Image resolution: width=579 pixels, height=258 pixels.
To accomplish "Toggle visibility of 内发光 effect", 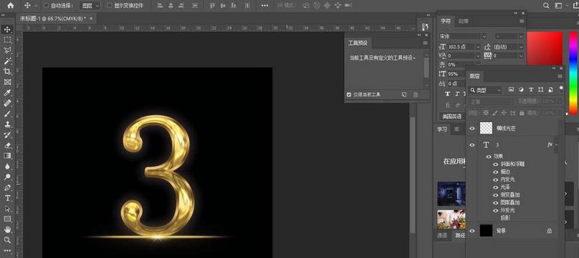I will pyautogui.click(x=496, y=179).
